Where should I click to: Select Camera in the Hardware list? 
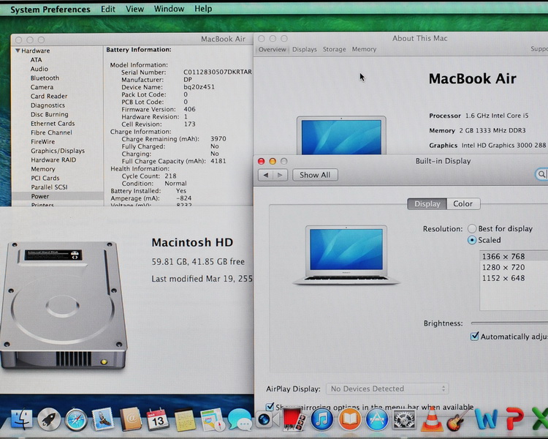42,87
